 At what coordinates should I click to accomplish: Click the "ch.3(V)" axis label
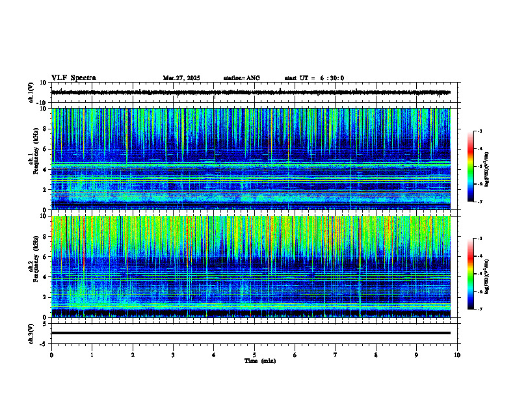coord(31,334)
